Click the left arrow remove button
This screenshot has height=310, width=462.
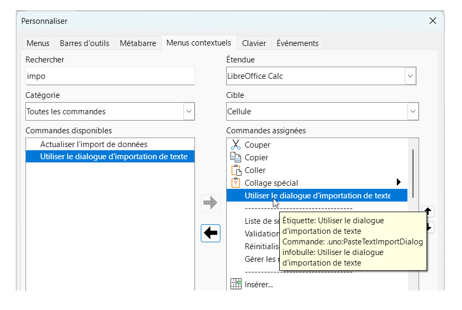coord(211,233)
